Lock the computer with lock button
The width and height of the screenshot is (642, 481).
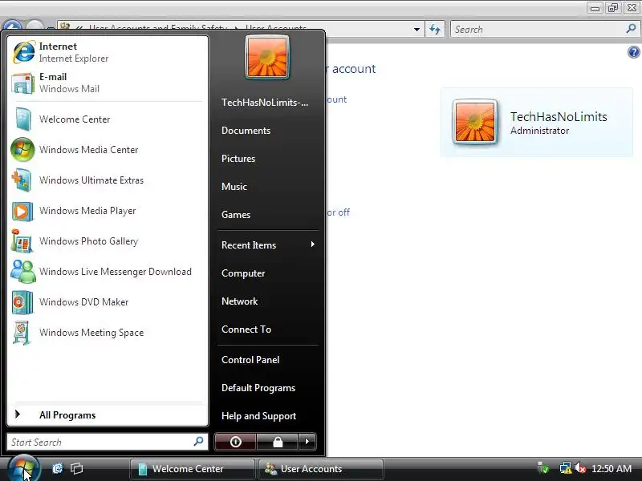[278, 442]
